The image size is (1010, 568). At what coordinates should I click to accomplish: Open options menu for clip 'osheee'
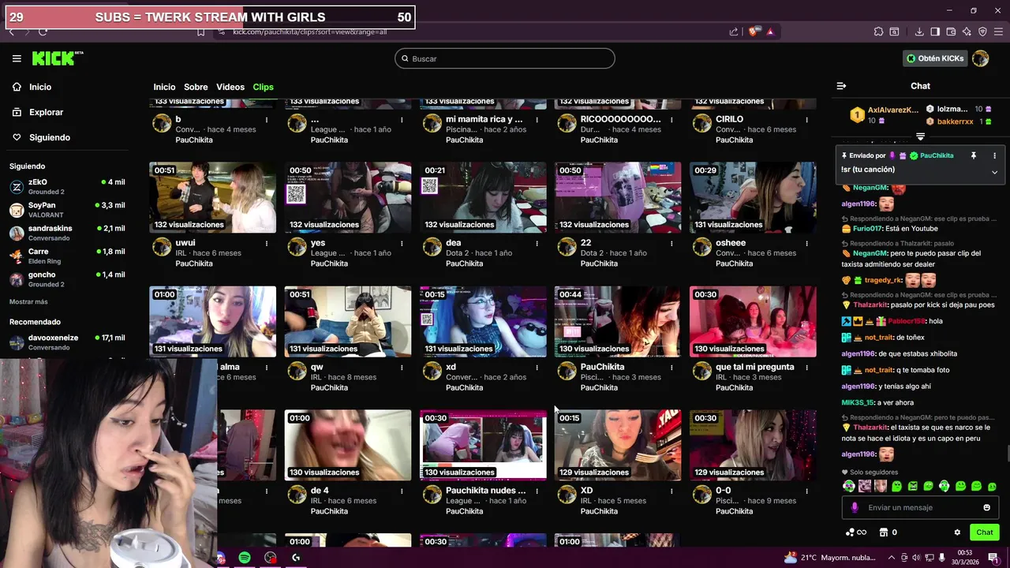[x=806, y=244]
